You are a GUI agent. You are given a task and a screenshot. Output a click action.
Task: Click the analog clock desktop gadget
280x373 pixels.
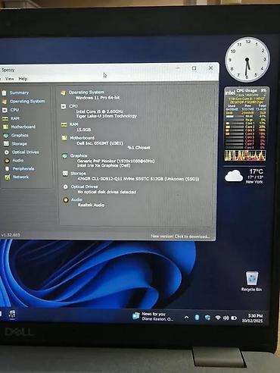[247, 60]
